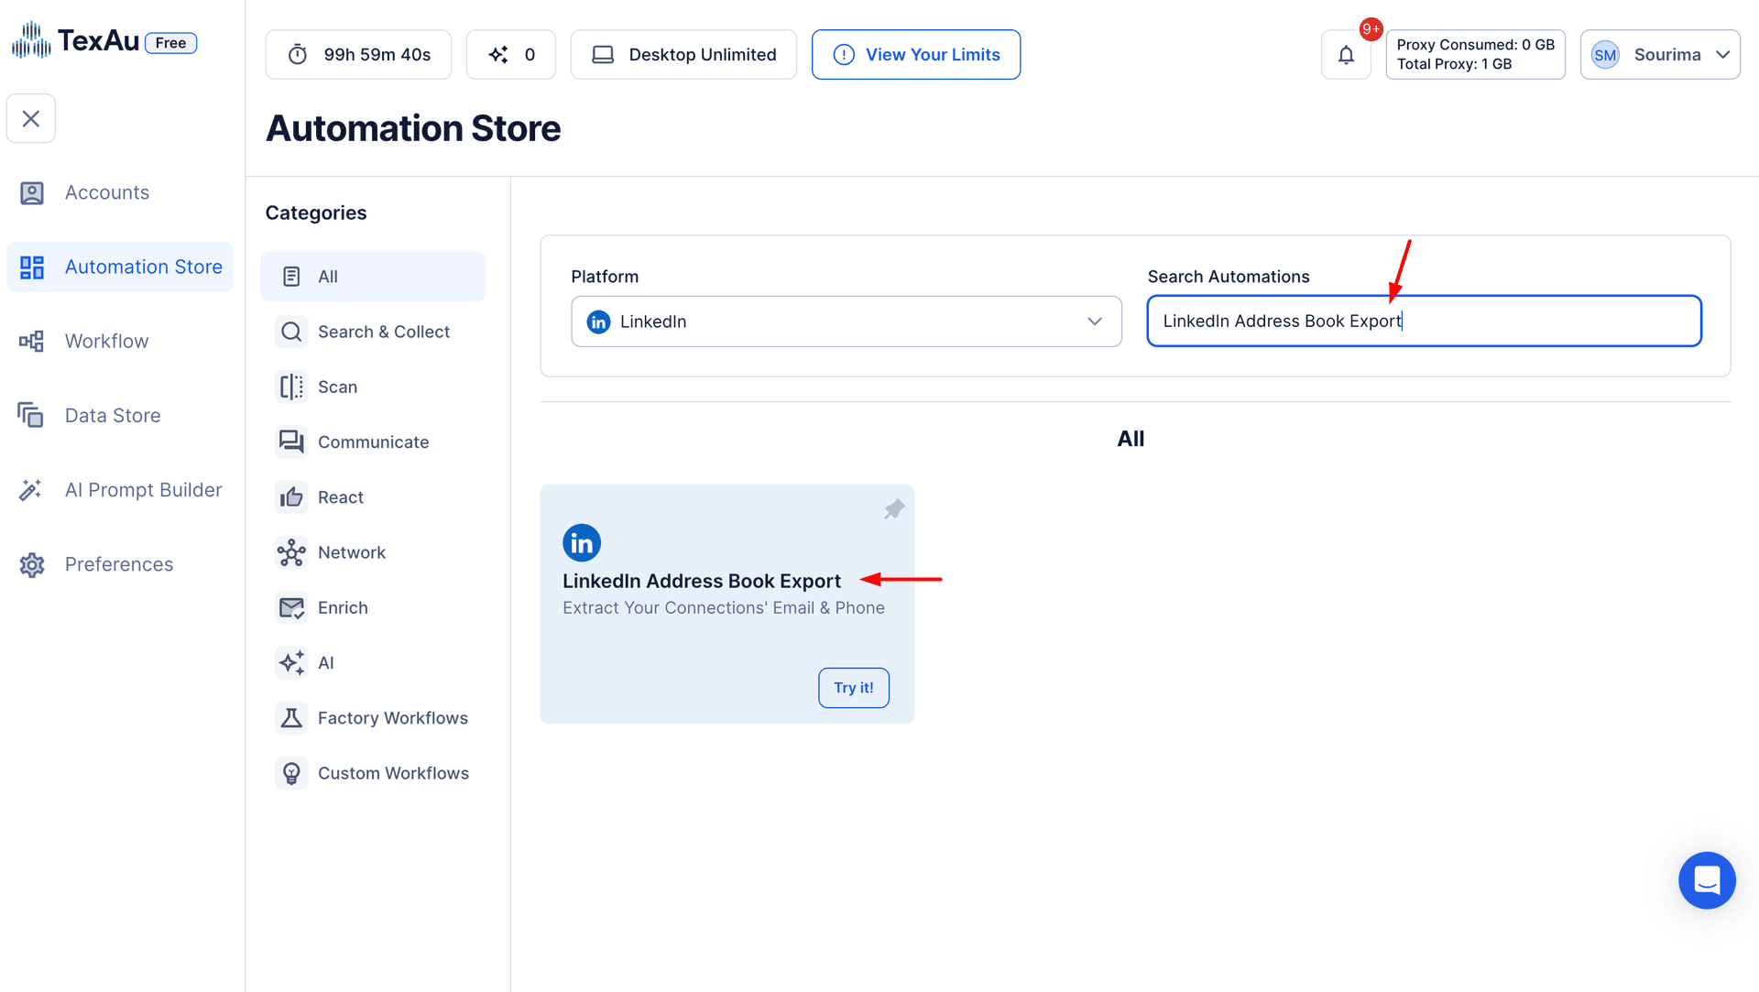Click the Try it! button
Image resolution: width=1759 pixels, height=992 pixels.
[x=854, y=688]
